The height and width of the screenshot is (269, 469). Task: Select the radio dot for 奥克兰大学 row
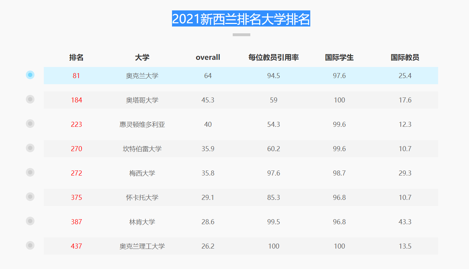(30, 75)
